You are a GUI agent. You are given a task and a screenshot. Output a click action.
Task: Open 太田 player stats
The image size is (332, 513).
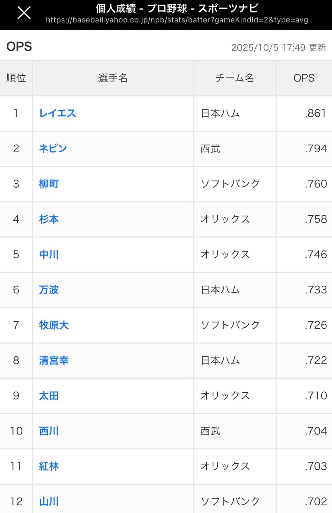point(49,396)
